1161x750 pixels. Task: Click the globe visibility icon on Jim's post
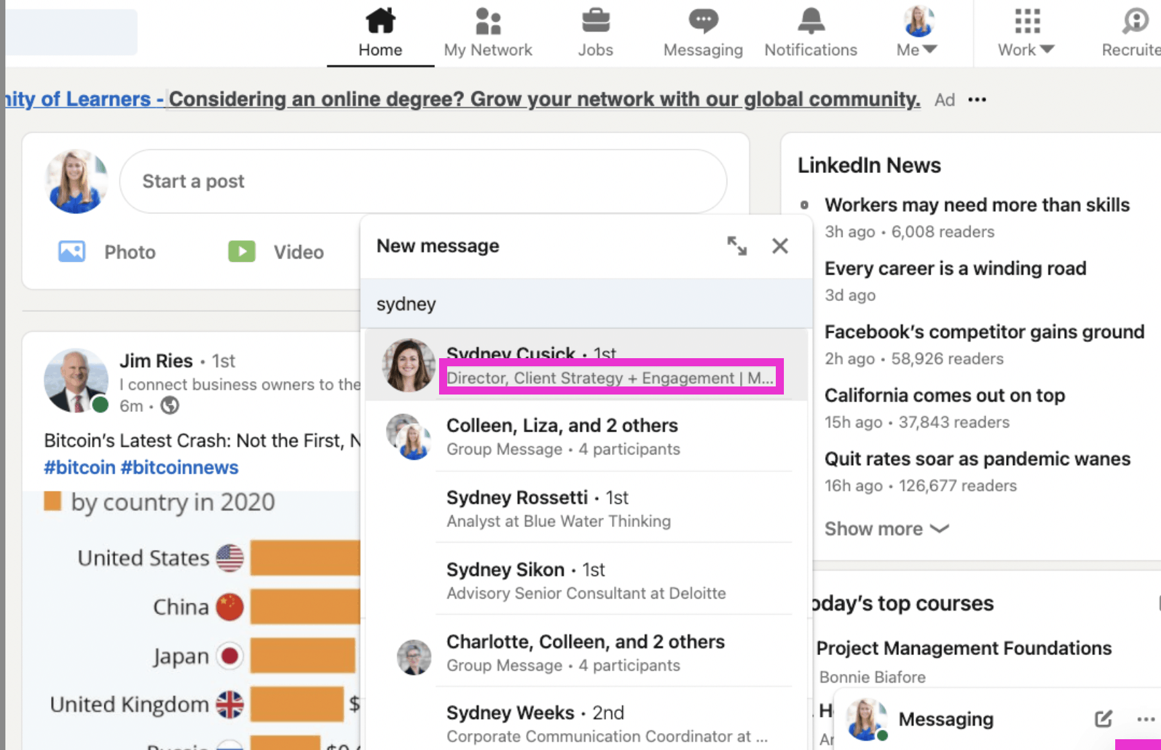click(x=170, y=405)
